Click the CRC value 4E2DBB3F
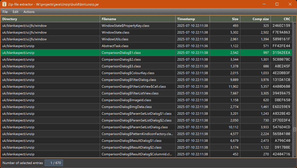The image size is (297, 168). point(281,73)
